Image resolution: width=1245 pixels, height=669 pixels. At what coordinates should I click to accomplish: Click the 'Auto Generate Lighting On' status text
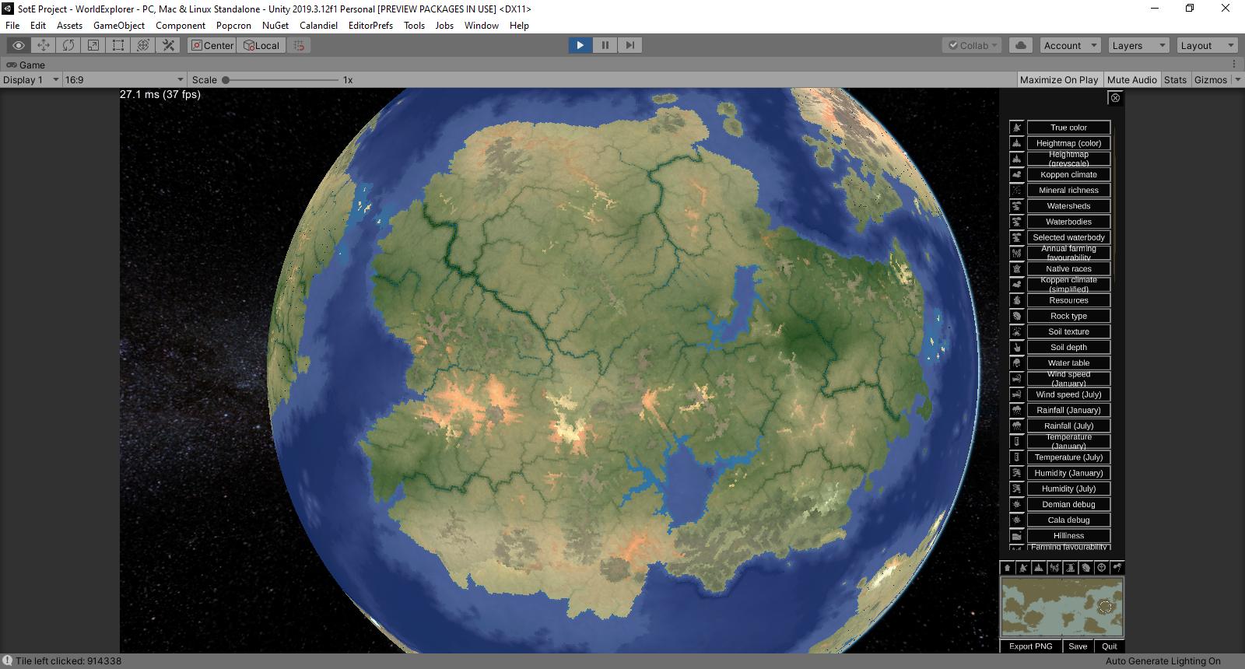click(1163, 661)
